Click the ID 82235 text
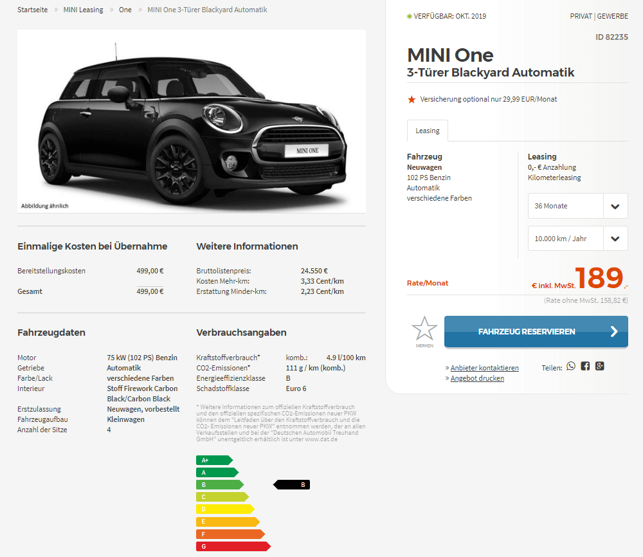 pos(611,37)
